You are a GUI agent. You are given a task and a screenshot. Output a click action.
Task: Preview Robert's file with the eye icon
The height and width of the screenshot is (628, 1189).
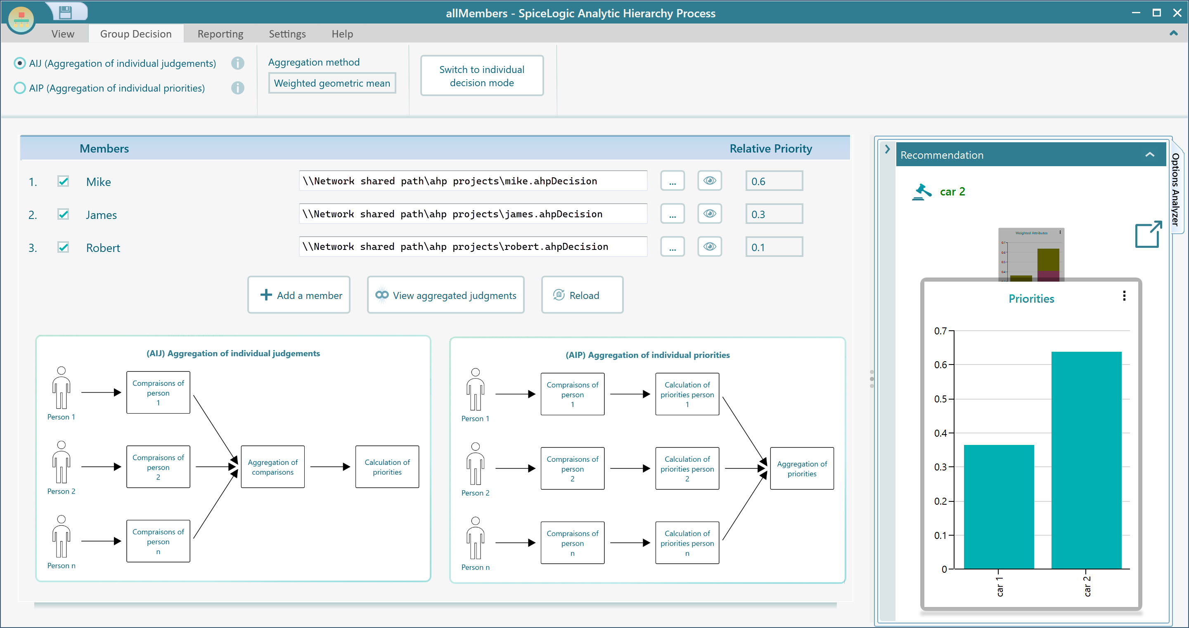click(x=709, y=247)
